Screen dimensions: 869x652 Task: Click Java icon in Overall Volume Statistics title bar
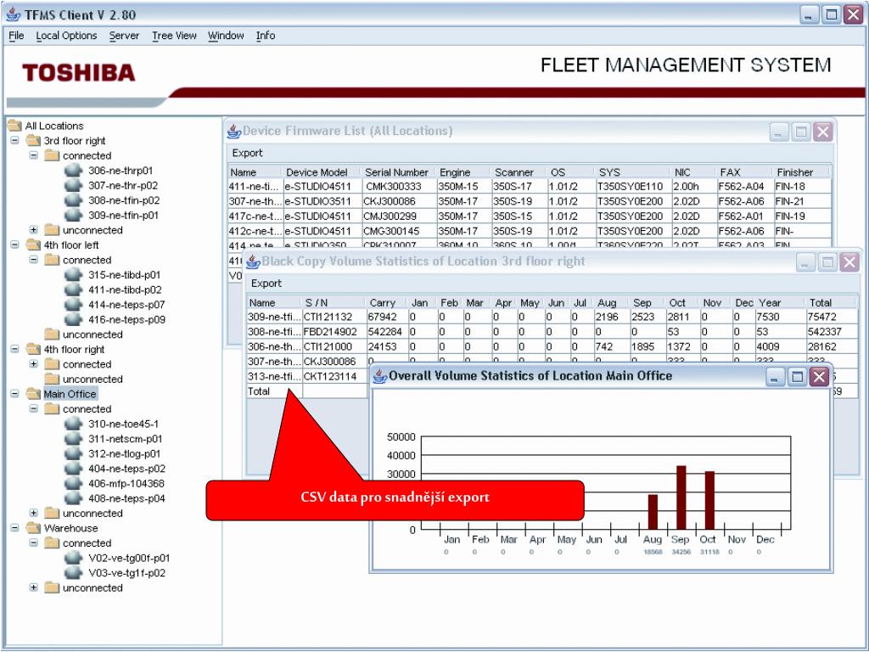[x=379, y=376]
